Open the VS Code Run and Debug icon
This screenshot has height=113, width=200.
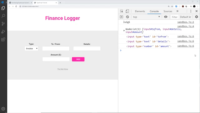point(3,31)
